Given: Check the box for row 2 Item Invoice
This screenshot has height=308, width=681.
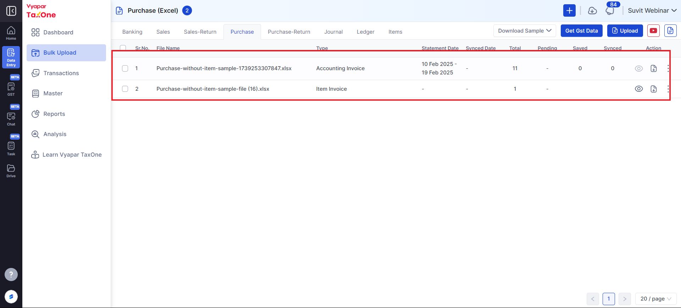Looking at the screenshot, I should (125, 89).
